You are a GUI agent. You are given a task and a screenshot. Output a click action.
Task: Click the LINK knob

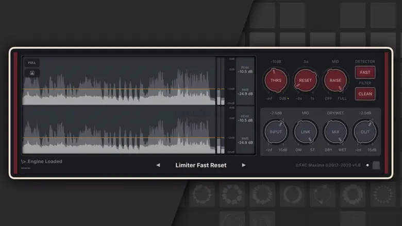pos(305,132)
